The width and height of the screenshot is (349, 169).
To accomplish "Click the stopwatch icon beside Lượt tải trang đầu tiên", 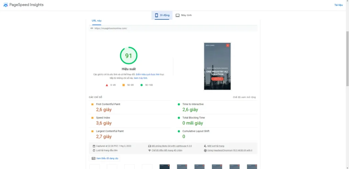I will click(94, 150).
